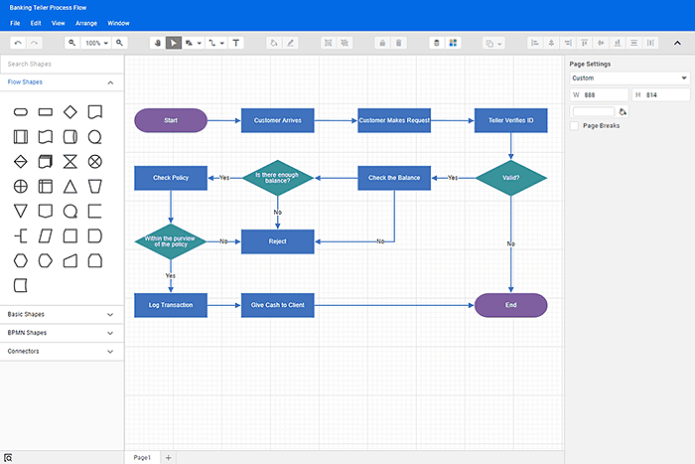Click the Align Right icon
The height and width of the screenshot is (464, 695).
click(568, 43)
